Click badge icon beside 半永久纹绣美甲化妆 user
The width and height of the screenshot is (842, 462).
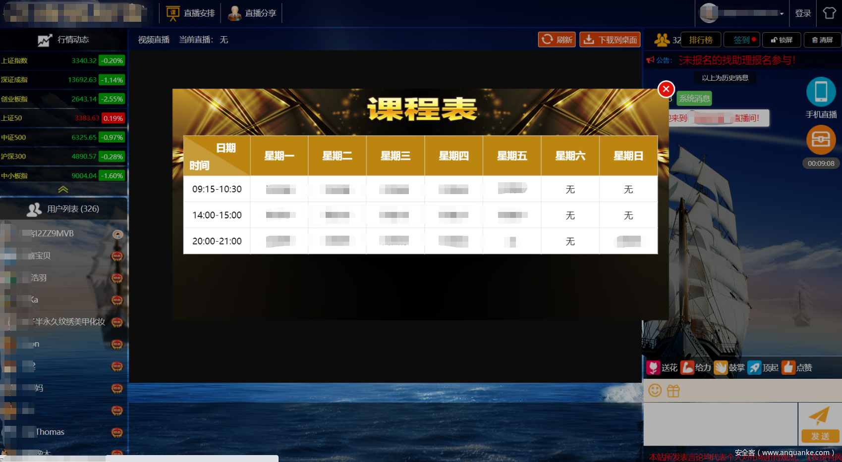click(x=117, y=322)
